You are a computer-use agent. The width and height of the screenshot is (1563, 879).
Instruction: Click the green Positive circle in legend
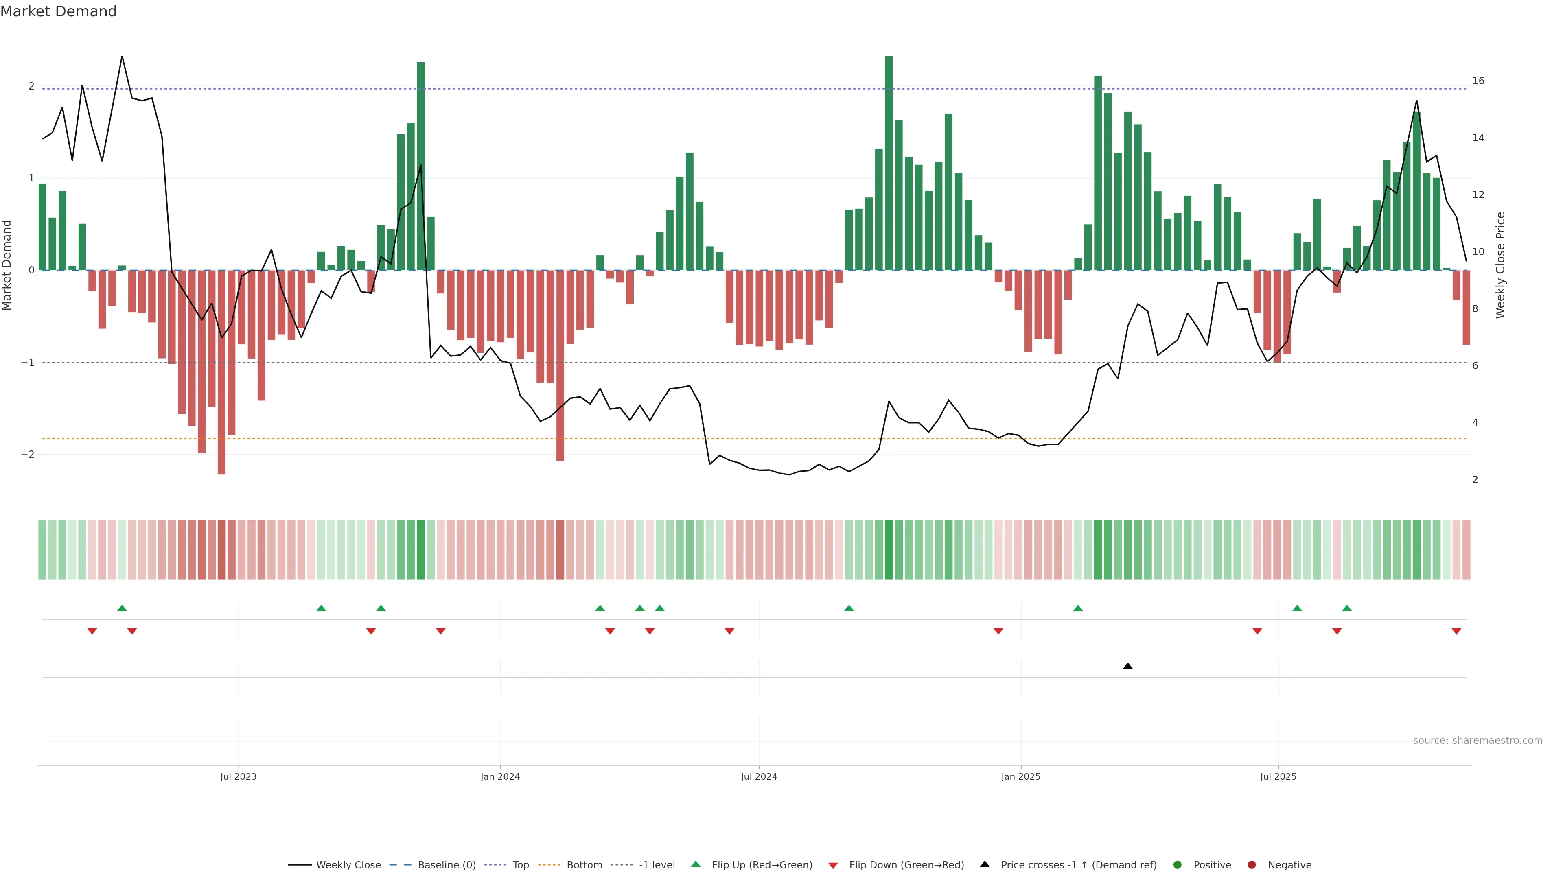tap(1178, 864)
